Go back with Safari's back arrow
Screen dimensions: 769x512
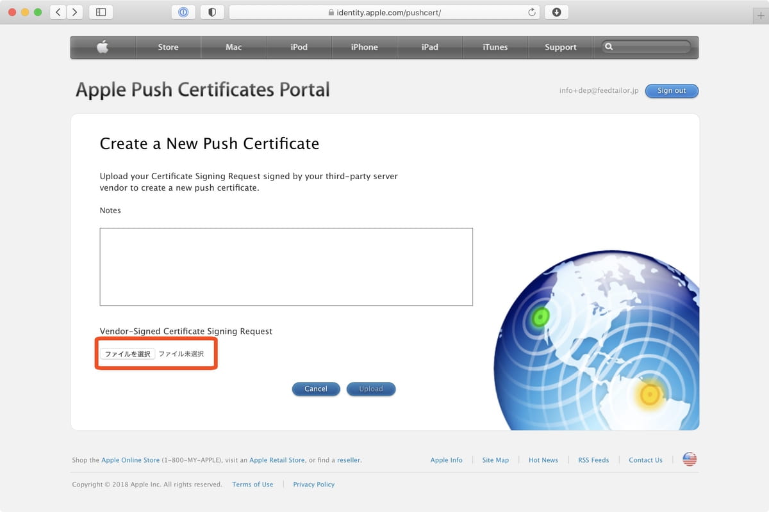coord(58,12)
